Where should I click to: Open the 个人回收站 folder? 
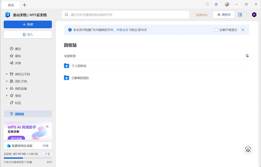(79, 66)
